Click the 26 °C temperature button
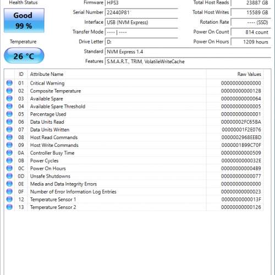The height and width of the screenshot is (275, 275). [x=24, y=56]
